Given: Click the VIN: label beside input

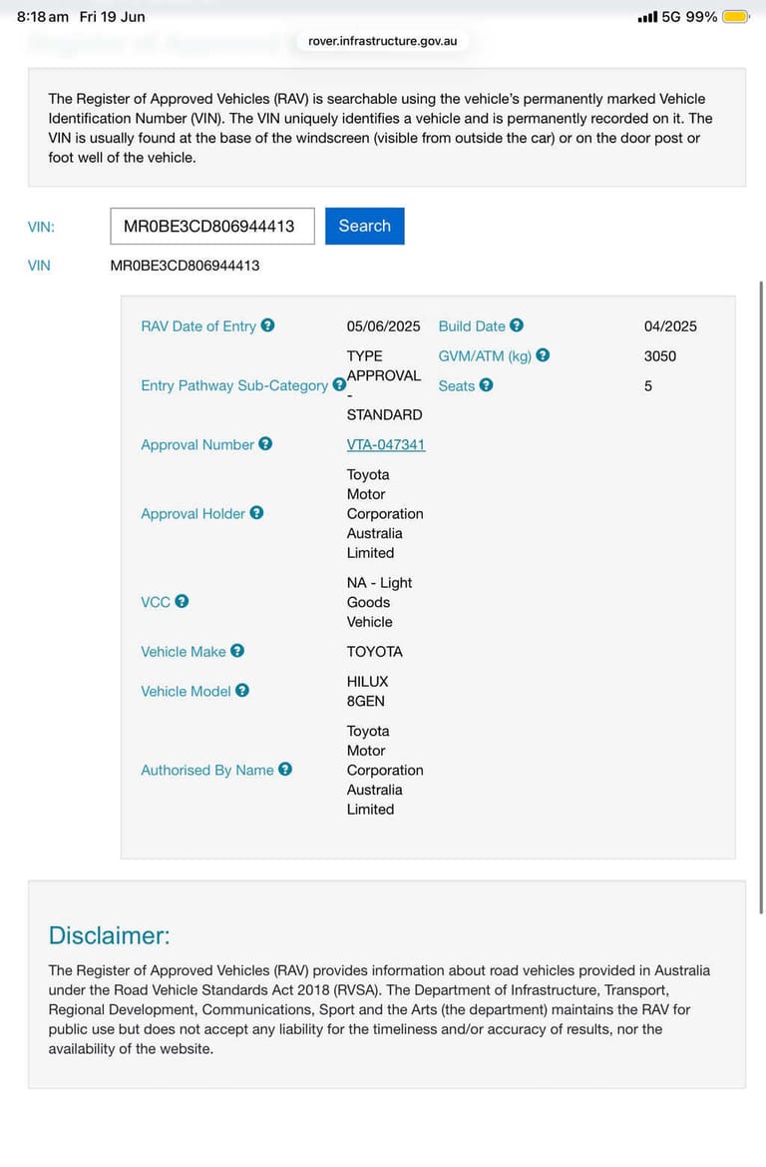Looking at the screenshot, I should 41,227.
